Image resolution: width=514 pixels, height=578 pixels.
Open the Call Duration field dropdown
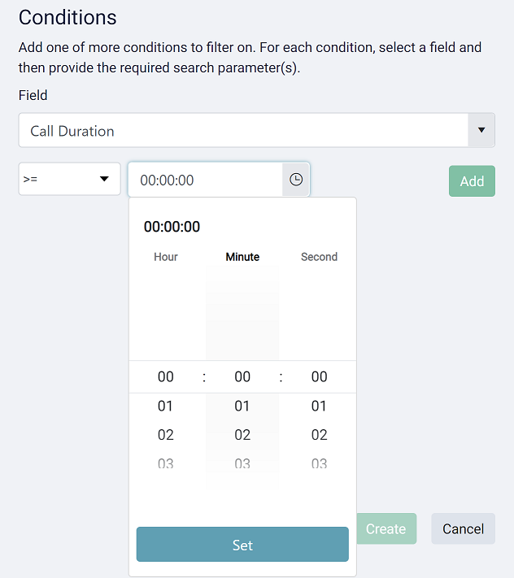(243, 131)
